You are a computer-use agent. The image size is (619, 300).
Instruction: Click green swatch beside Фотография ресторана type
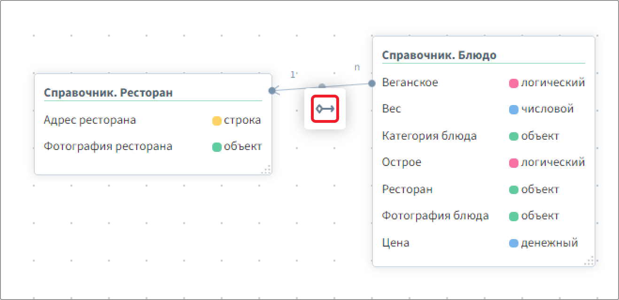(x=217, y=147)
